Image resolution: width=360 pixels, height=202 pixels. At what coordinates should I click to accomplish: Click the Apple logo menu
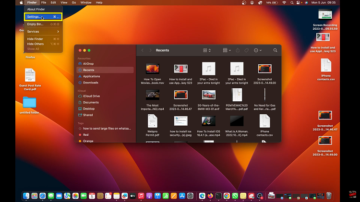click(21, 2)
